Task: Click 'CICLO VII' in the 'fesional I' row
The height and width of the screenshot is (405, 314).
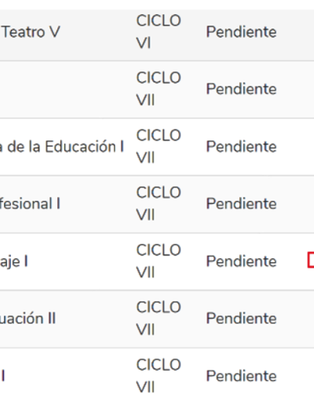Action: [x=159, y=203]
